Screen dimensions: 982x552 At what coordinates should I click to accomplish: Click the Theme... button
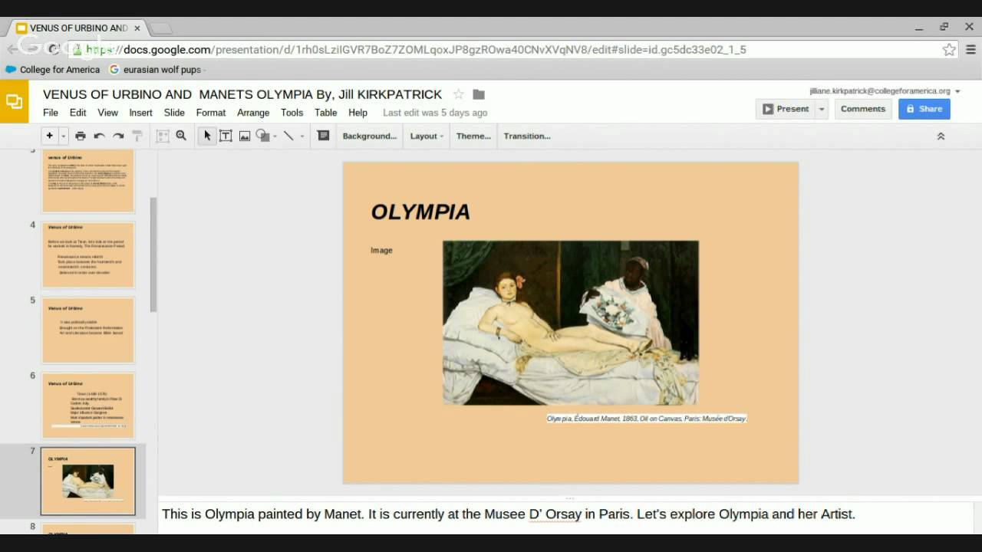coord(473,136)
